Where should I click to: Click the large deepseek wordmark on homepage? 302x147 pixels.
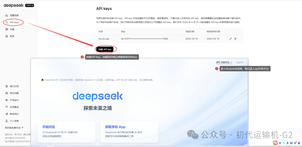pos(98,96)
